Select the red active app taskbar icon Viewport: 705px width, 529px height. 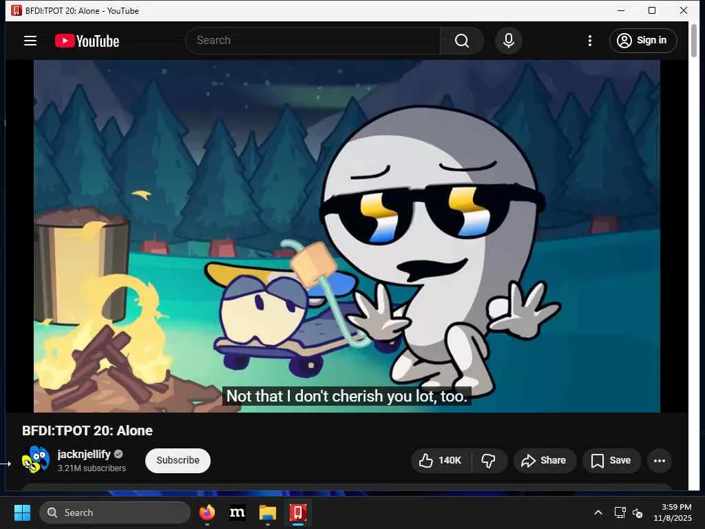297,512
